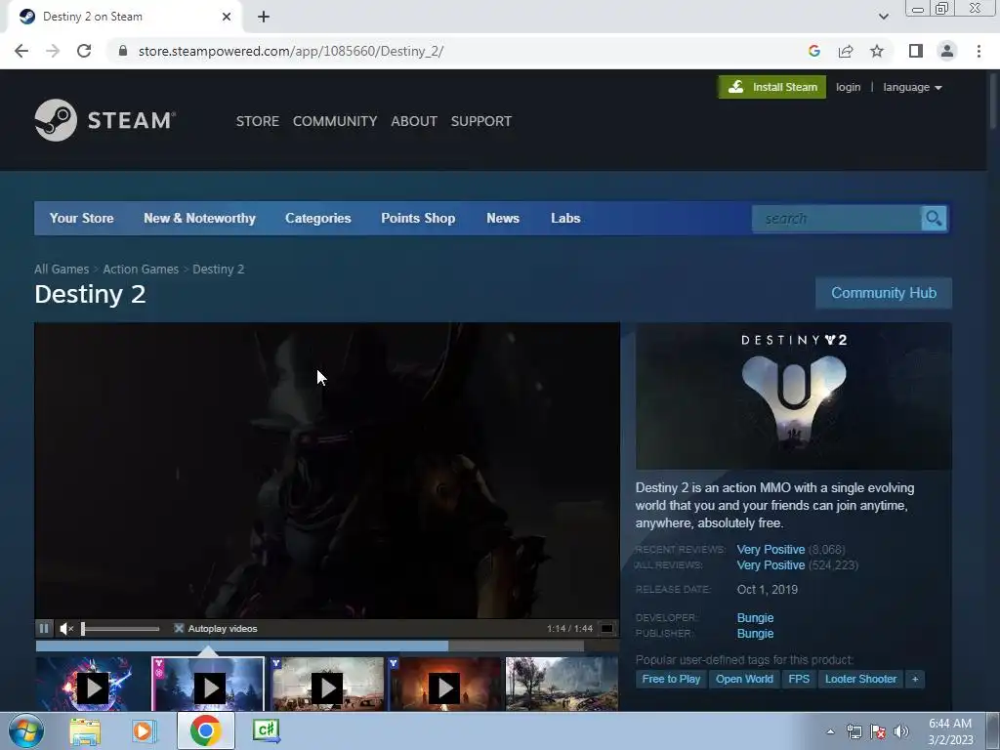Open File Explorer from taskbar
Viewport: 1000px width, 750px height.
pos(85,731)
